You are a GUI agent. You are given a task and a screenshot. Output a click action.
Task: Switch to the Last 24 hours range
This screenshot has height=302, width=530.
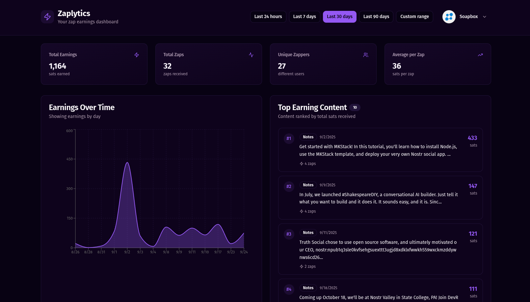268,16
